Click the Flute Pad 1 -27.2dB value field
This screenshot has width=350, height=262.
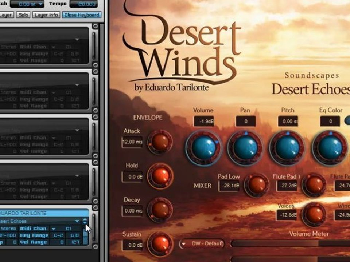tap(287, 186)
